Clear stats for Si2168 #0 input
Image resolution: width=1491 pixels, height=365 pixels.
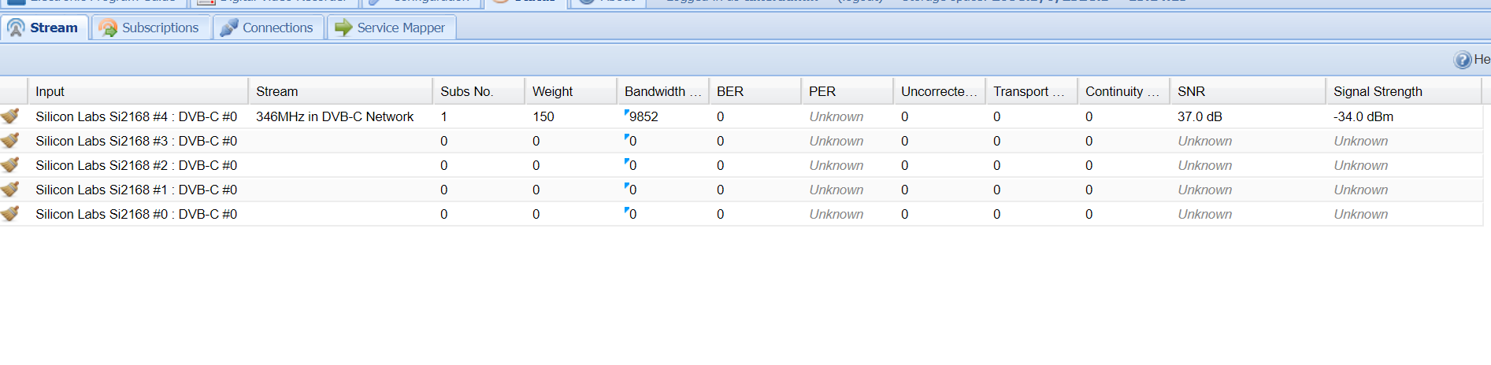coord(10,214)
